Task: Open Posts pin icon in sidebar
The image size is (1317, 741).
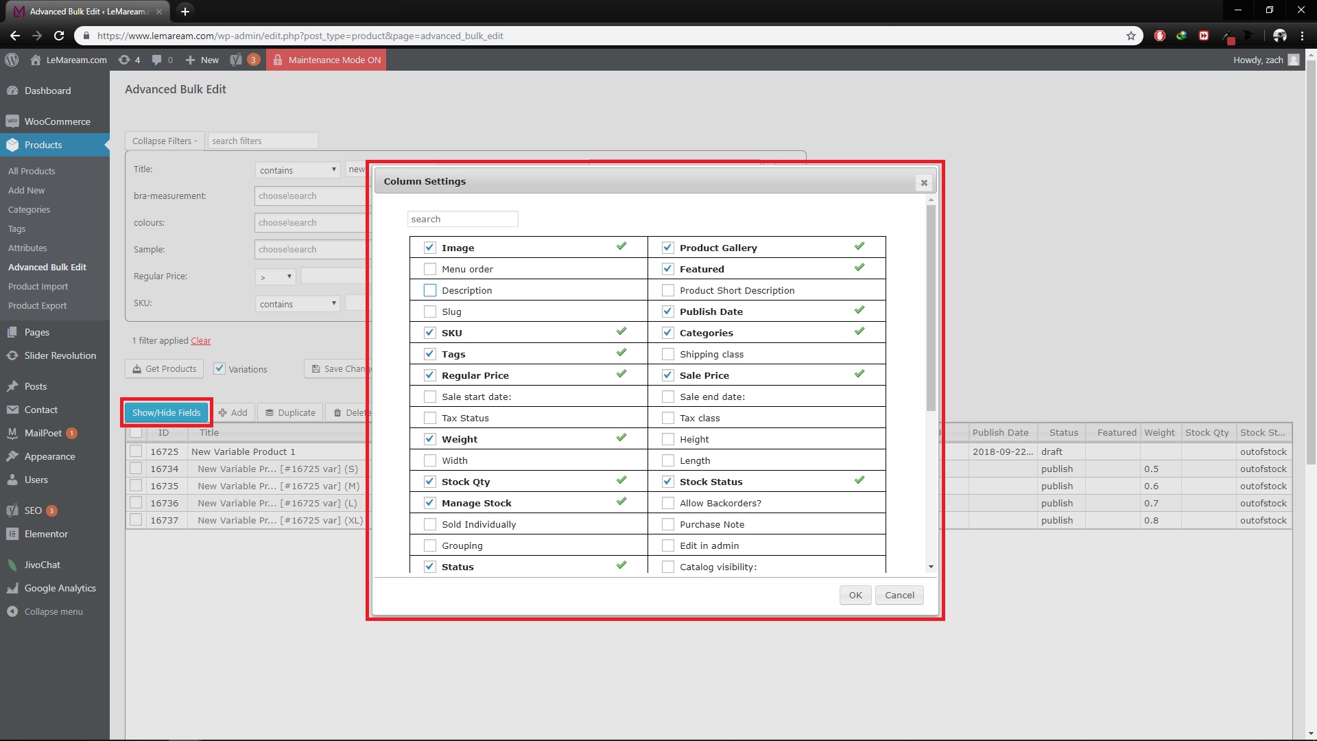Action: click(12, 386)
